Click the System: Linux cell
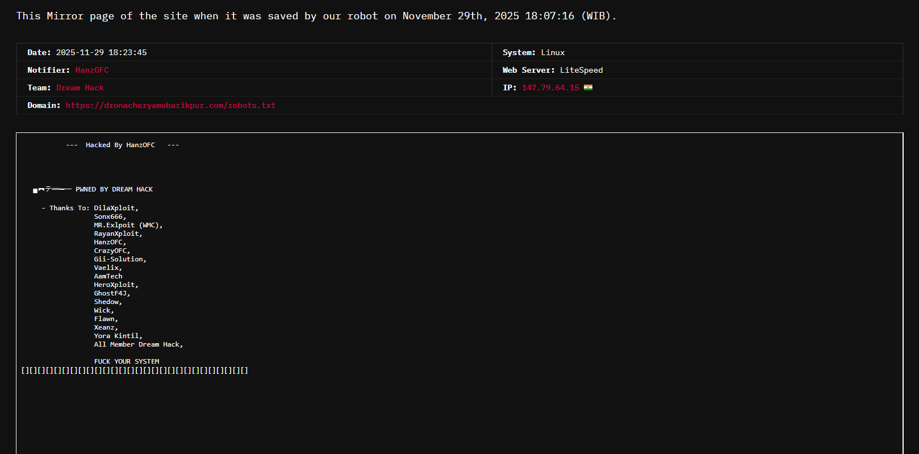Image resolution: width=919 pixels, height=454 pixels. (533, 52)
